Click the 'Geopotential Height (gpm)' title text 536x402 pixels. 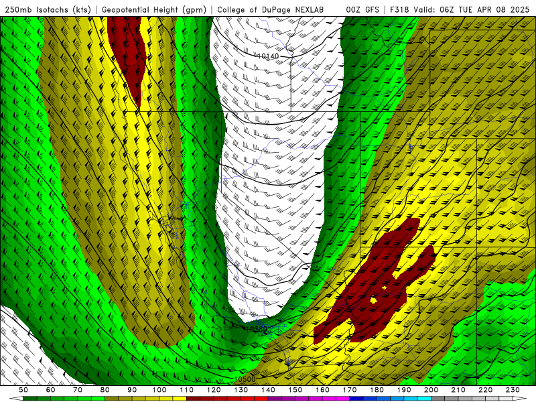[154, 9]
